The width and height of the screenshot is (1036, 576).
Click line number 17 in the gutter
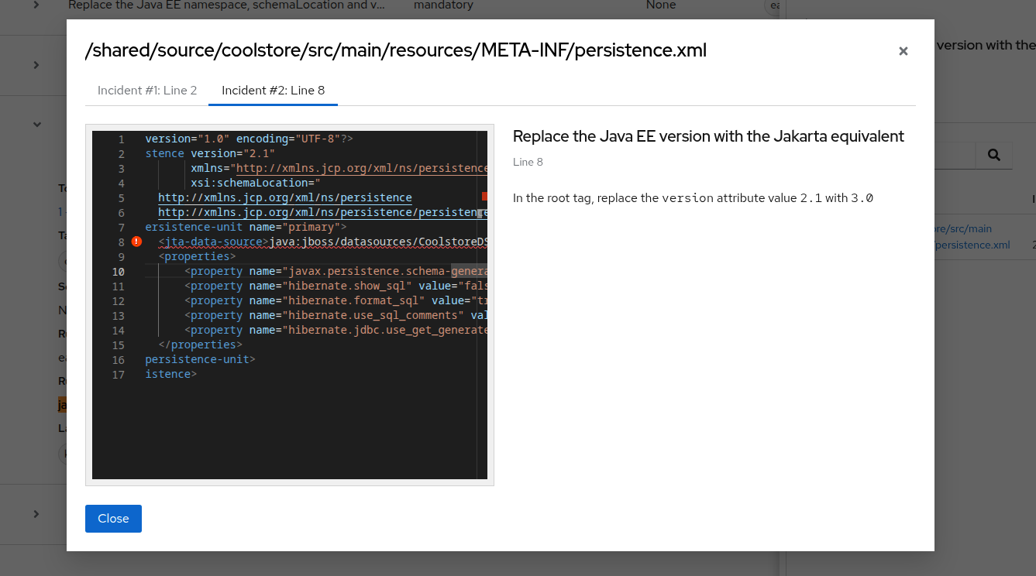(118, 375)
